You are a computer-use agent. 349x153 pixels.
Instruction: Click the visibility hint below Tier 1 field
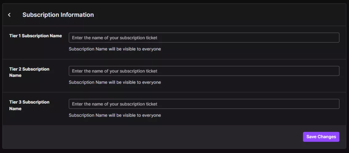[115, 49]
